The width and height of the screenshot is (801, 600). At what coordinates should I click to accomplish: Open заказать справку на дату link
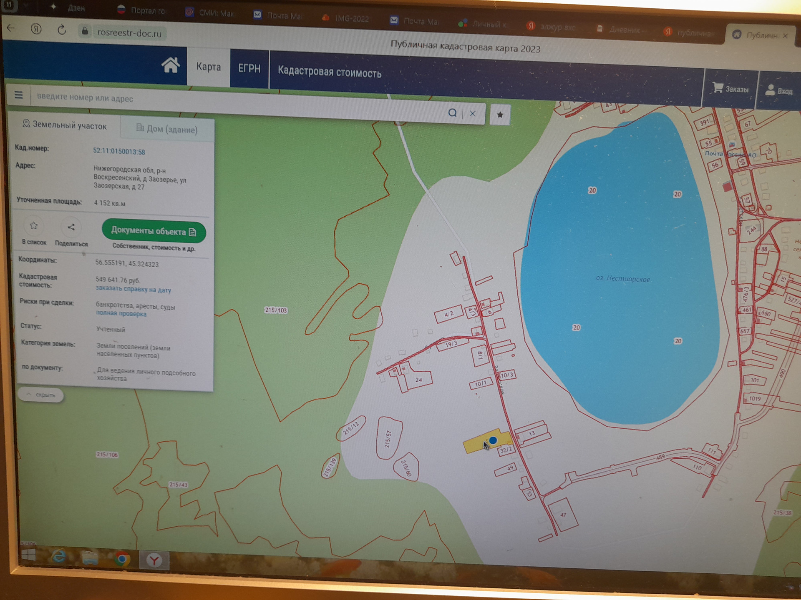pos(133,289)
